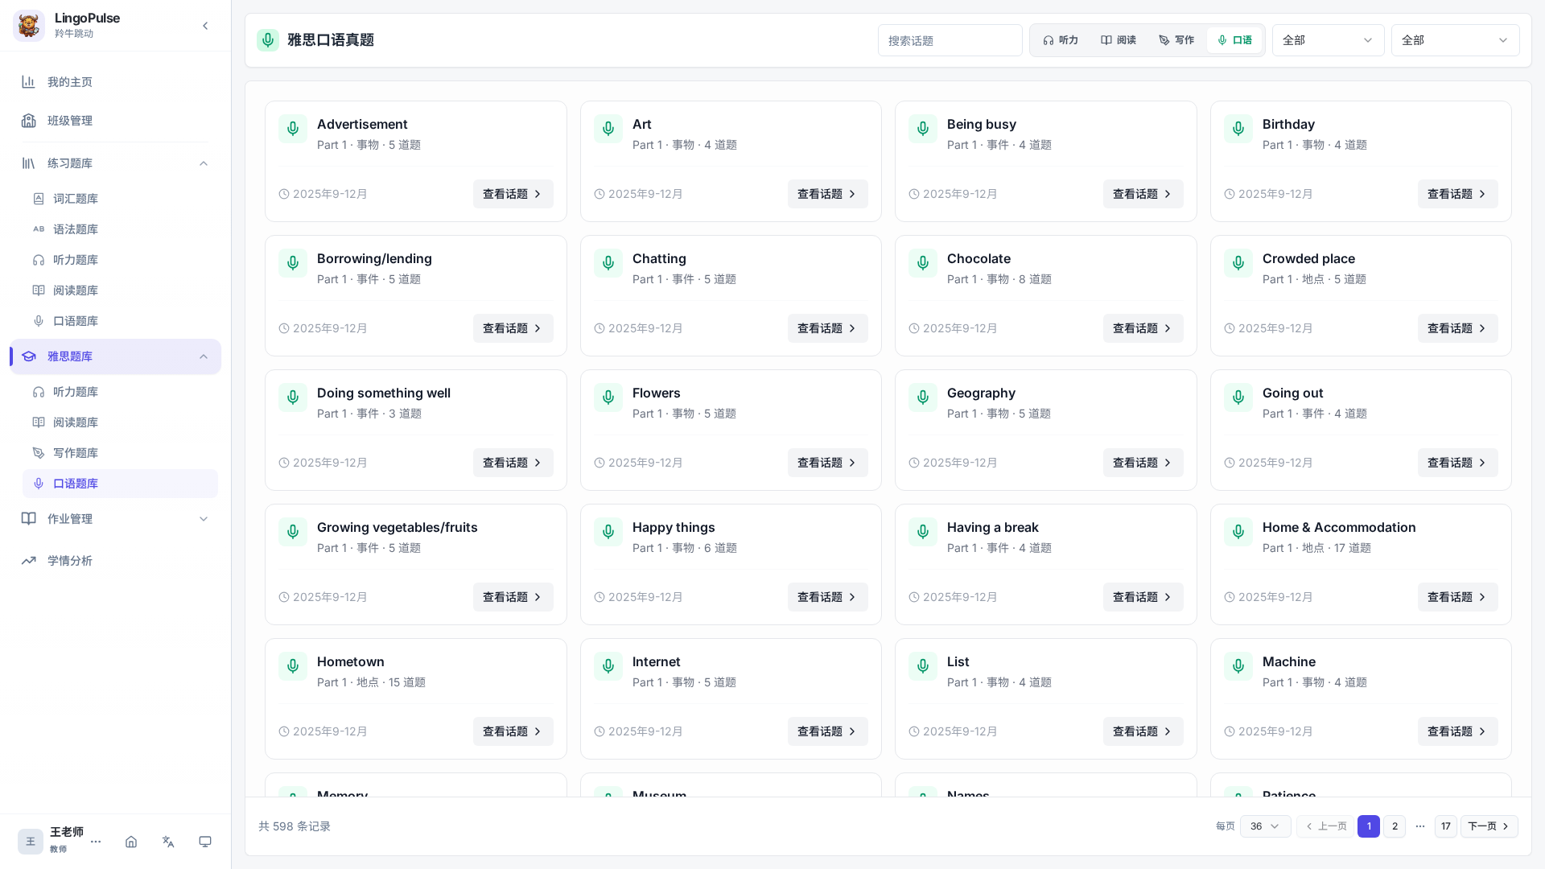Switch to the 阅读 filter toggle
This screenshot has height=869, width=1545.
(1119, 40)
